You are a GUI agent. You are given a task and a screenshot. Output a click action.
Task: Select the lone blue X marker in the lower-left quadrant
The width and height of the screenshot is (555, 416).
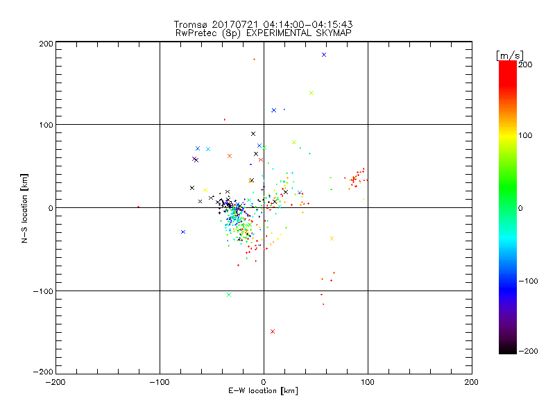point(183,232)
